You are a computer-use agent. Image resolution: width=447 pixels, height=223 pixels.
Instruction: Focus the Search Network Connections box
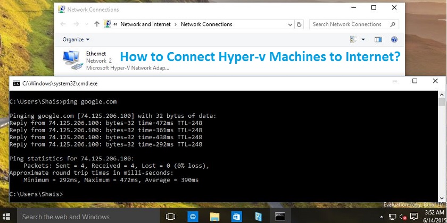pyautogui.click(x=354, y=24)
